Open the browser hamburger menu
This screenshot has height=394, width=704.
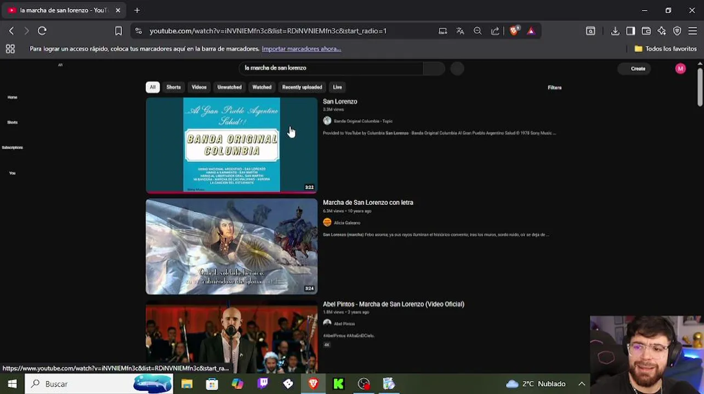[692, 31]
